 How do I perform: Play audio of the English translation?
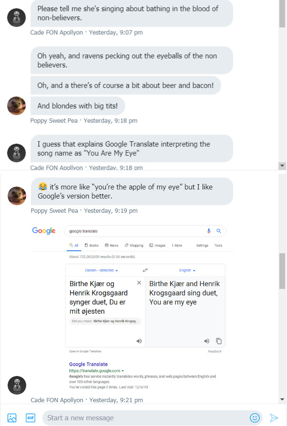(x=207, y=341)
